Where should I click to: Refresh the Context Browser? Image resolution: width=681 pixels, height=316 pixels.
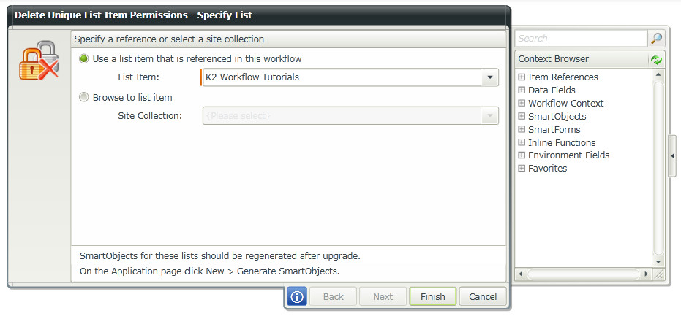click(656, 59)
